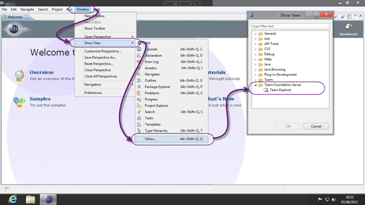Click the Console view icon
Image resolution: width=365 pixels, height=205 pixels.
139,50
